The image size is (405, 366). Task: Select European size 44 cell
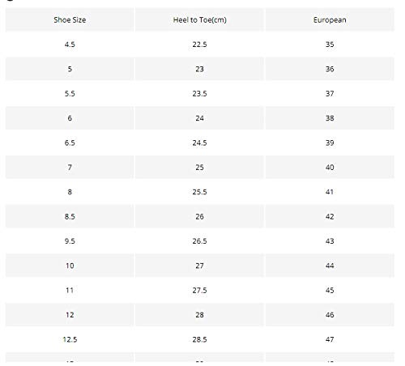[x=330, y=266]
